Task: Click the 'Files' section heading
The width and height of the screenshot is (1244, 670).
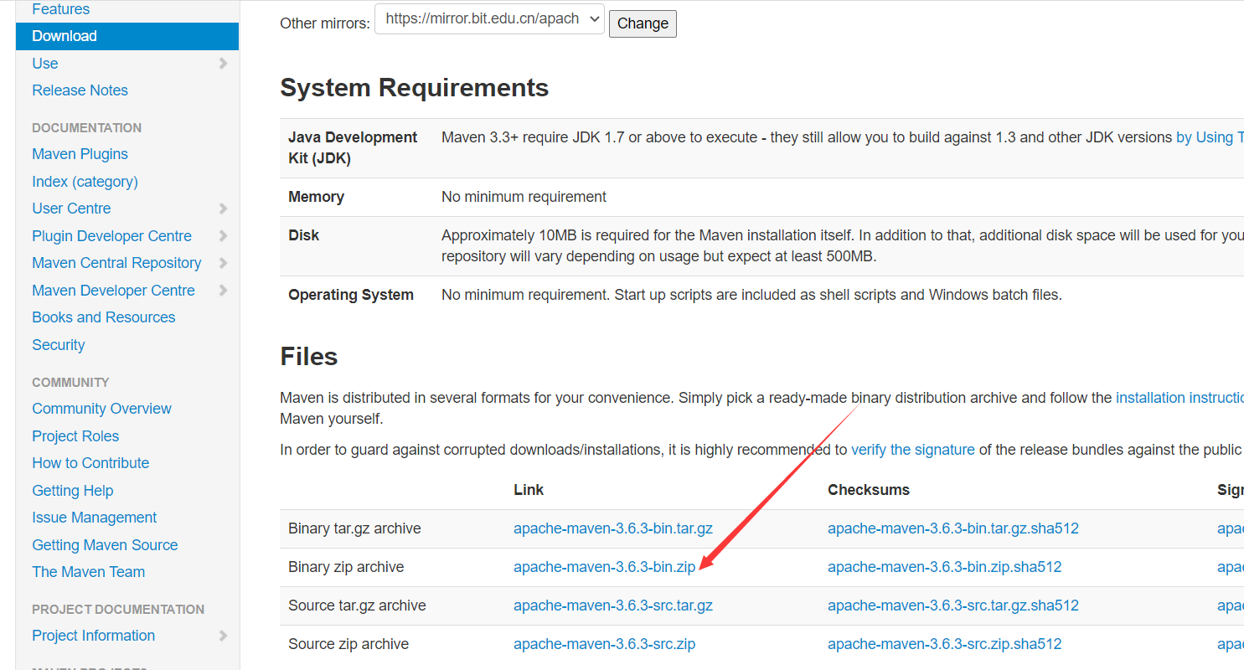Action: 309,357
